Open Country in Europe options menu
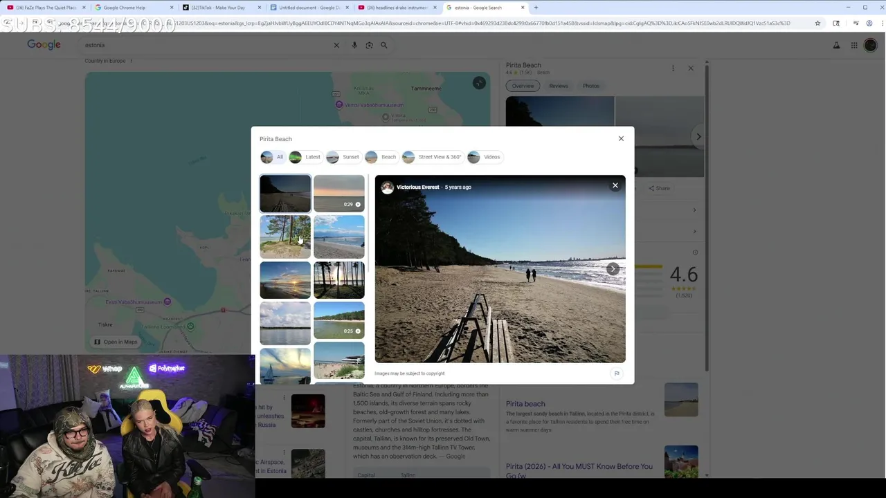 (131, 61)
